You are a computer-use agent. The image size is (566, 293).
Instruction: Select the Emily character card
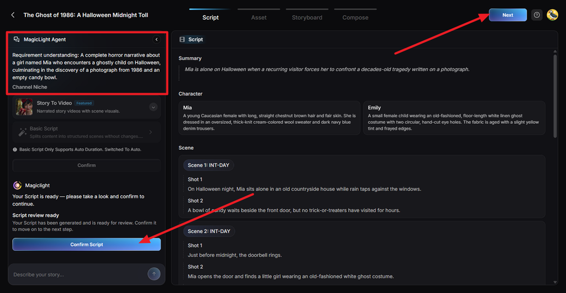[x=454, y=118]
